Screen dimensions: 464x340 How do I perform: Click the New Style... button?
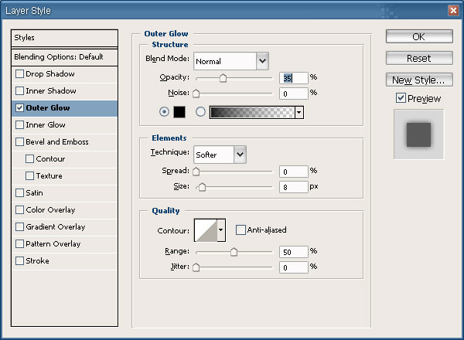point(418,80)
